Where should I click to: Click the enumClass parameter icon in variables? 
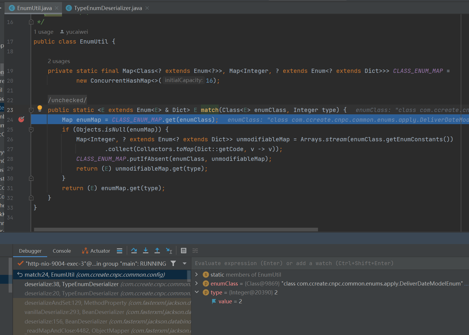(206, 283)
